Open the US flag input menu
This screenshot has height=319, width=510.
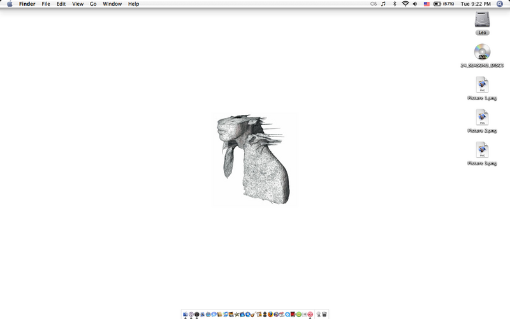coord(426,4)
